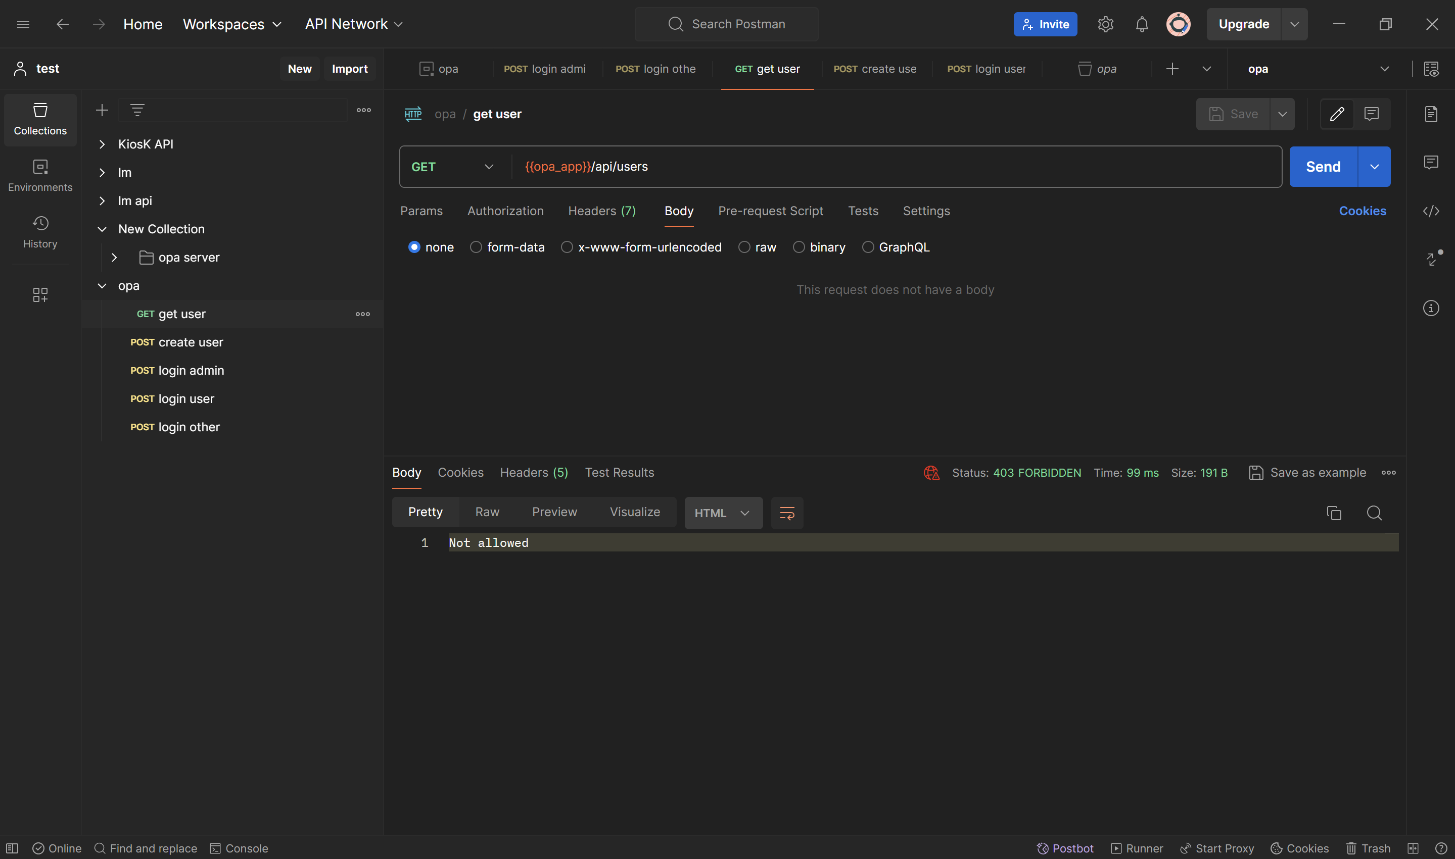Select the GraphQL body option
The width and height of the screenshot is (1455, 859).
click(x=868, y=247)
